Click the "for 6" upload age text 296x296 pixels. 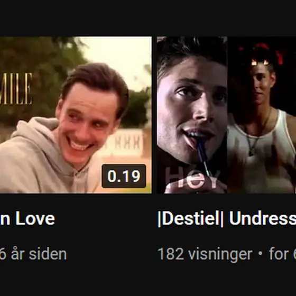[x=282, y=254]
